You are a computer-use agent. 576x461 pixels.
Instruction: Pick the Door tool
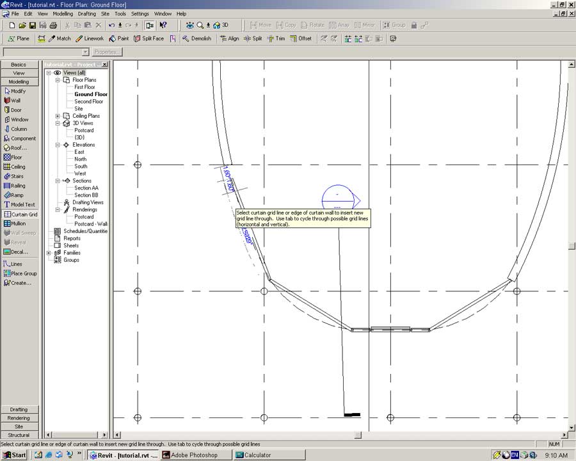click(15, 110)
